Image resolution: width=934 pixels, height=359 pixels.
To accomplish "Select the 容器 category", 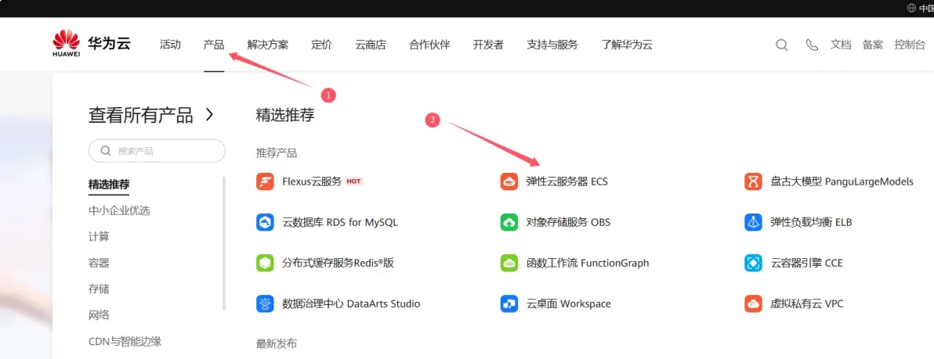I will pyautogui.click(x=99, y=263).
